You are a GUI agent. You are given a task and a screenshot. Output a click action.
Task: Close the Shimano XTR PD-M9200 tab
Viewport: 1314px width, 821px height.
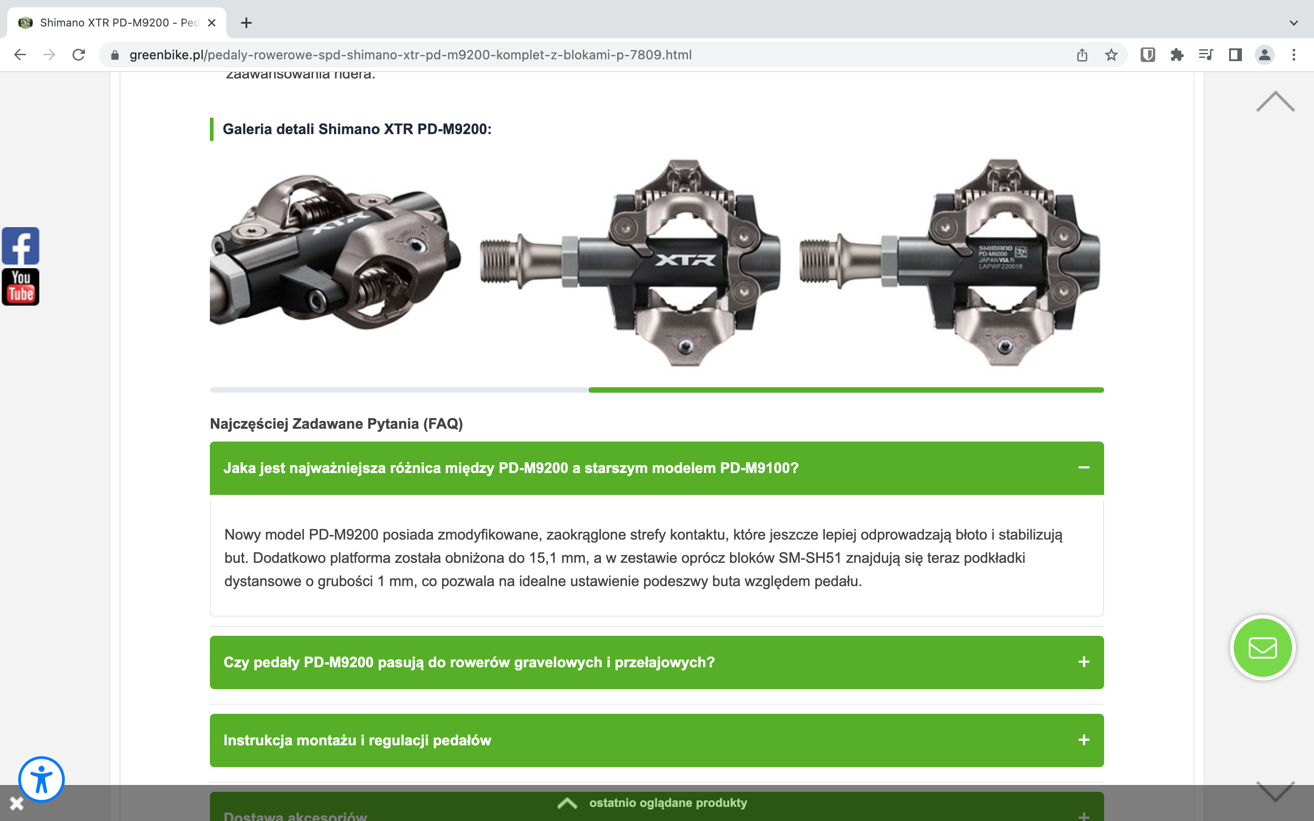[x=212, y=23]
